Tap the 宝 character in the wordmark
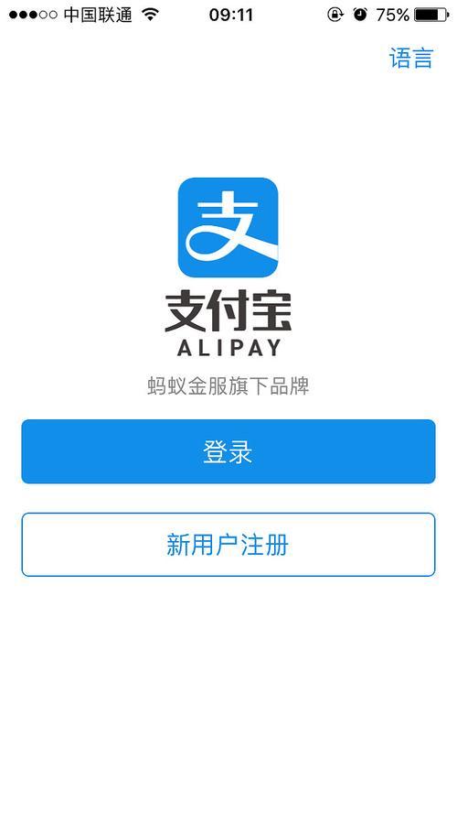The width and height of the screenshot is (457, 813). tap(271, 311)
